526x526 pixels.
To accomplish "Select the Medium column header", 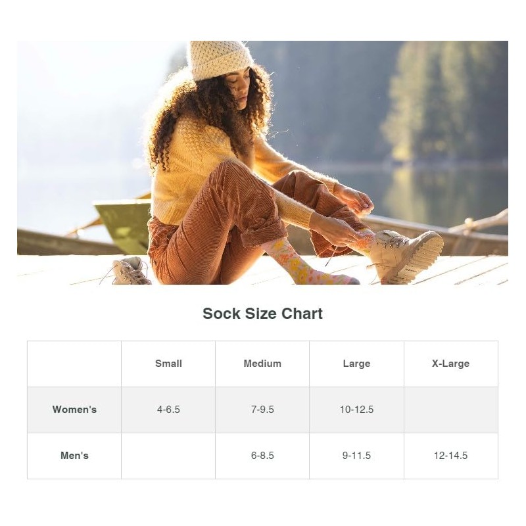I will point(262,364).
